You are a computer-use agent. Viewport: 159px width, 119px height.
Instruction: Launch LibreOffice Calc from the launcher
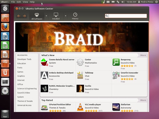5,45
